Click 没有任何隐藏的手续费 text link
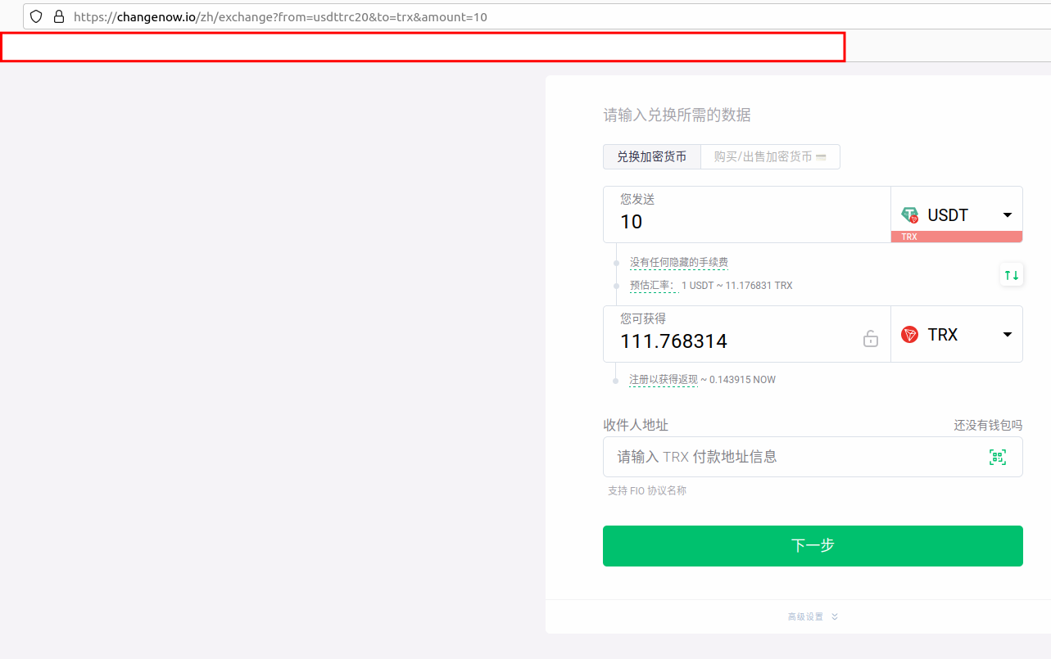Viewport: 1051px width, 659px height. point(678,263)
